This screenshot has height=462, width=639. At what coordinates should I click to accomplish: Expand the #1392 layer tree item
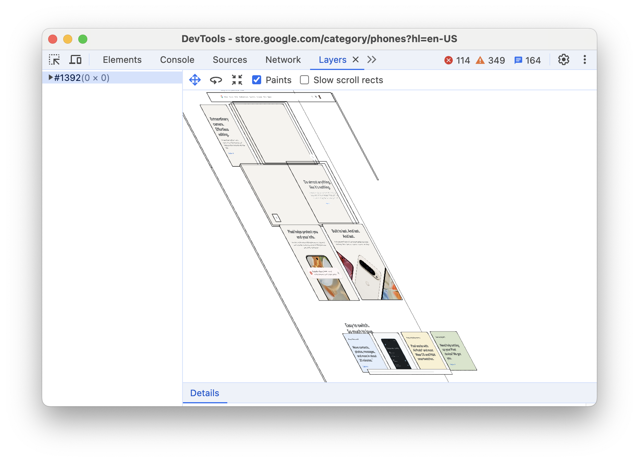pyautogui.click(x=50, y=78)
